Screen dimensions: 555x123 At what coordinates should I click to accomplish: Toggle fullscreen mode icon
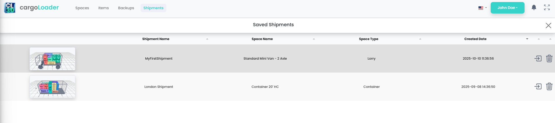point(547,7)
